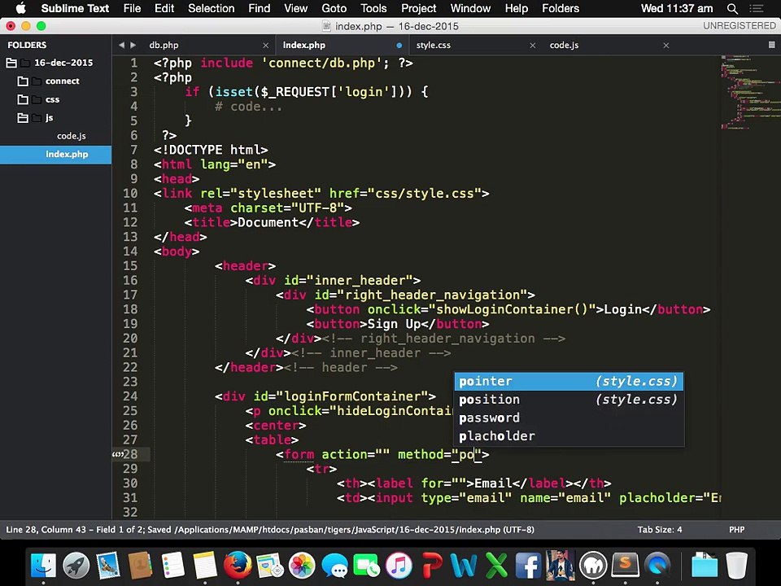Click PHP syntax selector in status bar
Viewport: 781px width, 586px height.
tap(736, 530)
